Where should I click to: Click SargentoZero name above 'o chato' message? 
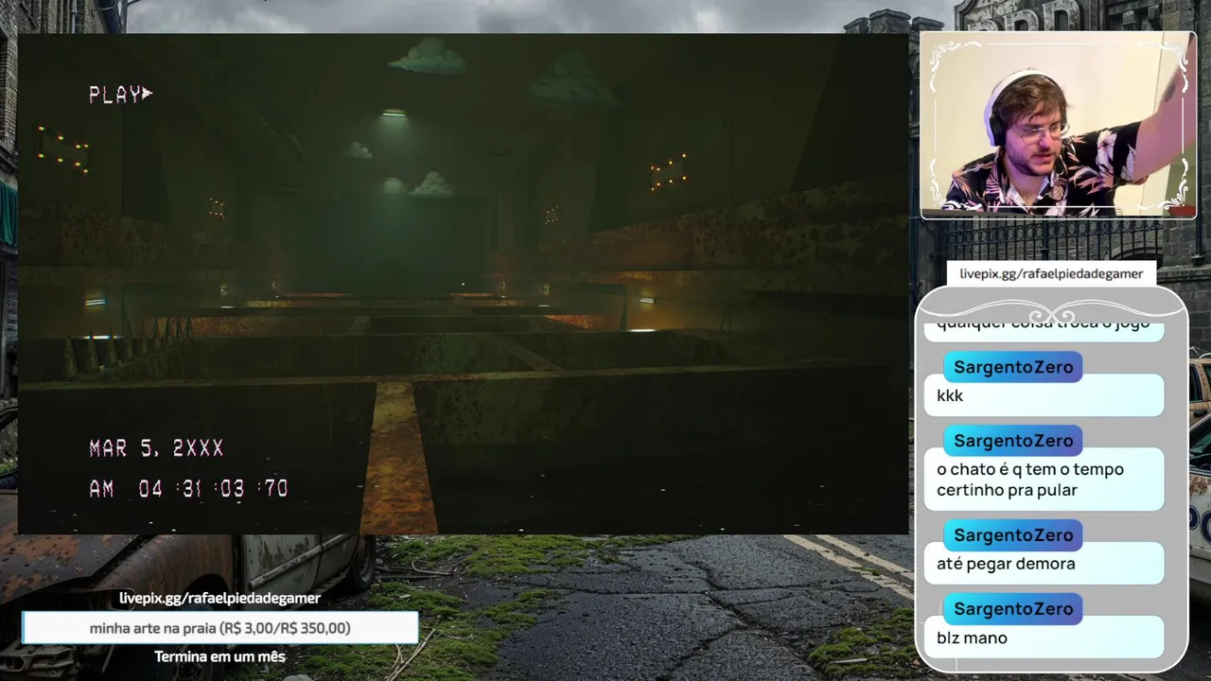pyautogui.click(x=1012, y=441)
